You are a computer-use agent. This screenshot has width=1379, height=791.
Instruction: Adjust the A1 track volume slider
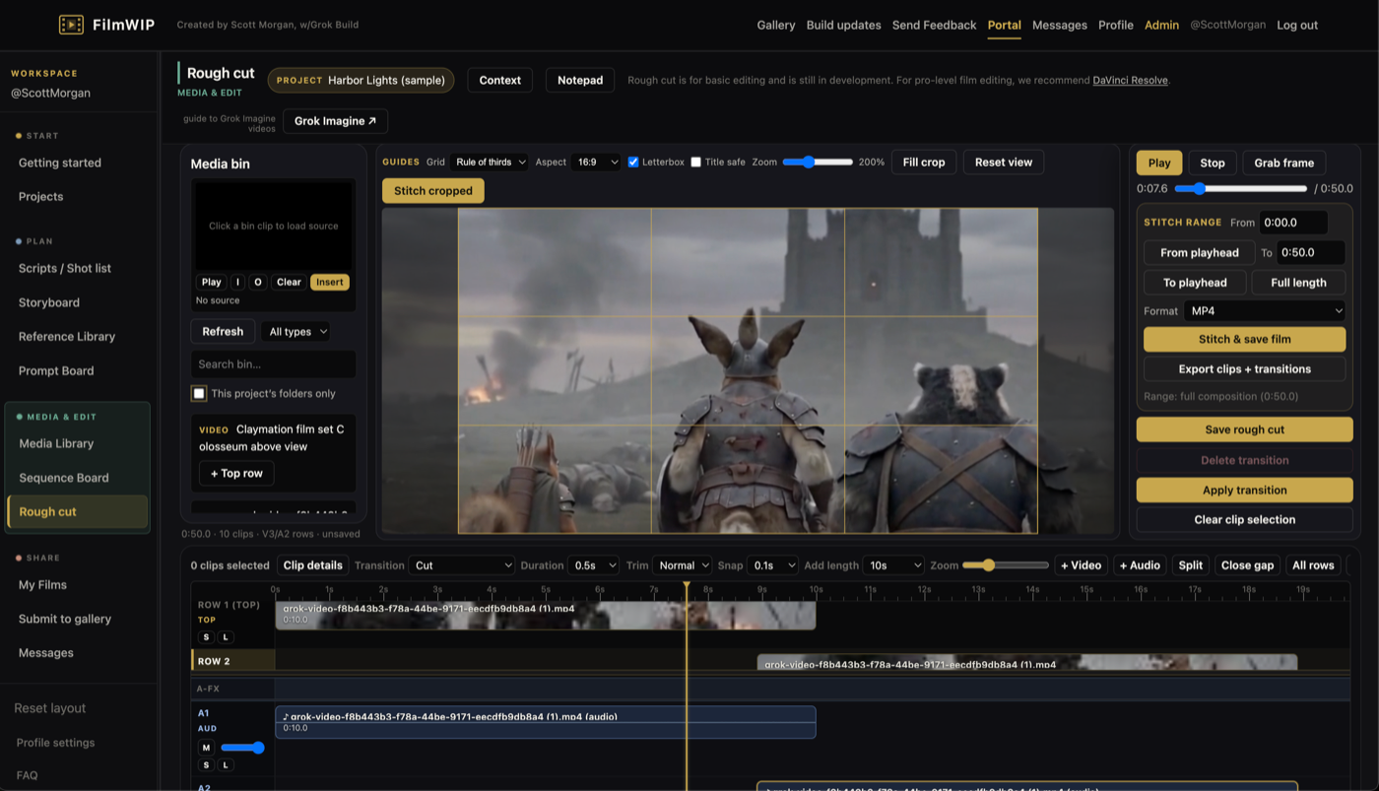pyautogui.click(x=242, y=748)
